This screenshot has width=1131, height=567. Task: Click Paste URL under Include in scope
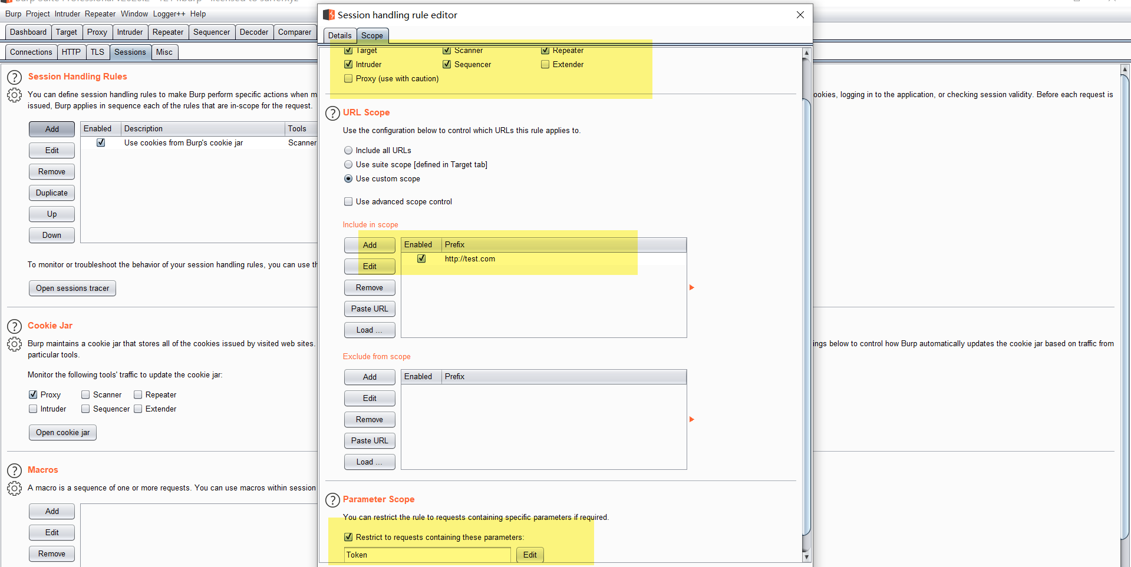pos(370,309)
